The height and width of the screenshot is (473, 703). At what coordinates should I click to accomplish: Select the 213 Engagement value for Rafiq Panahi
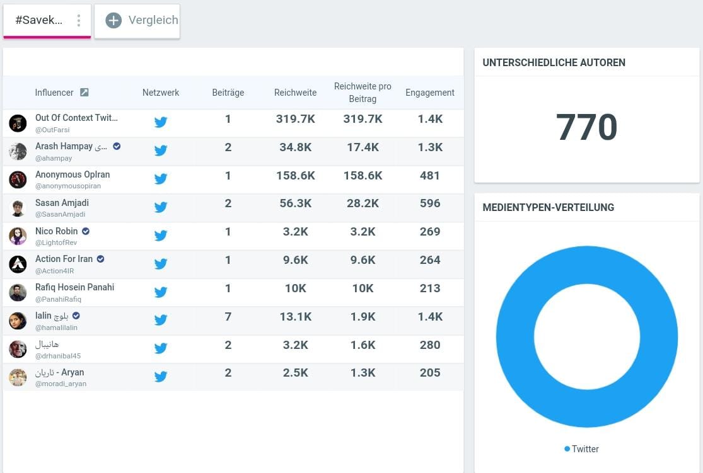[430, 288]
